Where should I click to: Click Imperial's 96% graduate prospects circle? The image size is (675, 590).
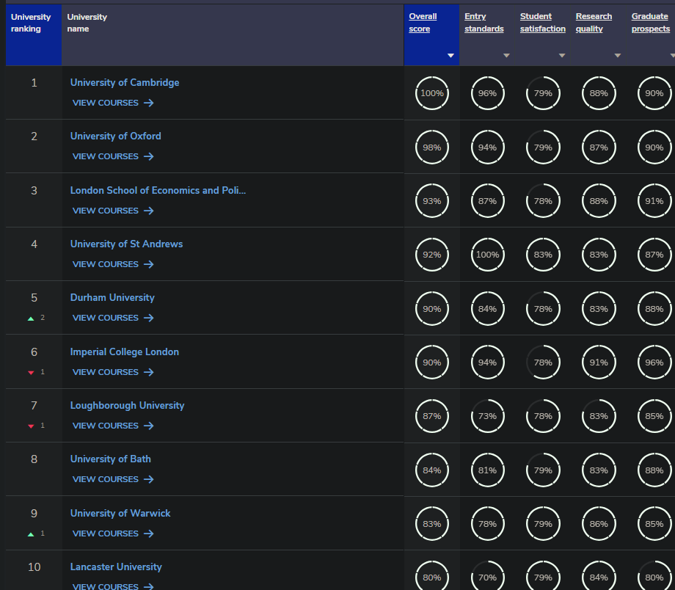pyautogui.click(x=654, y=363)
